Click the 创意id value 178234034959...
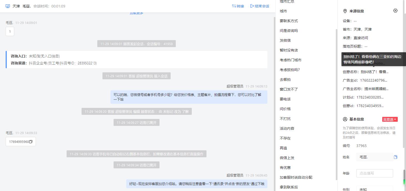This screenshot has width=406, height=191. click(370, 106)
